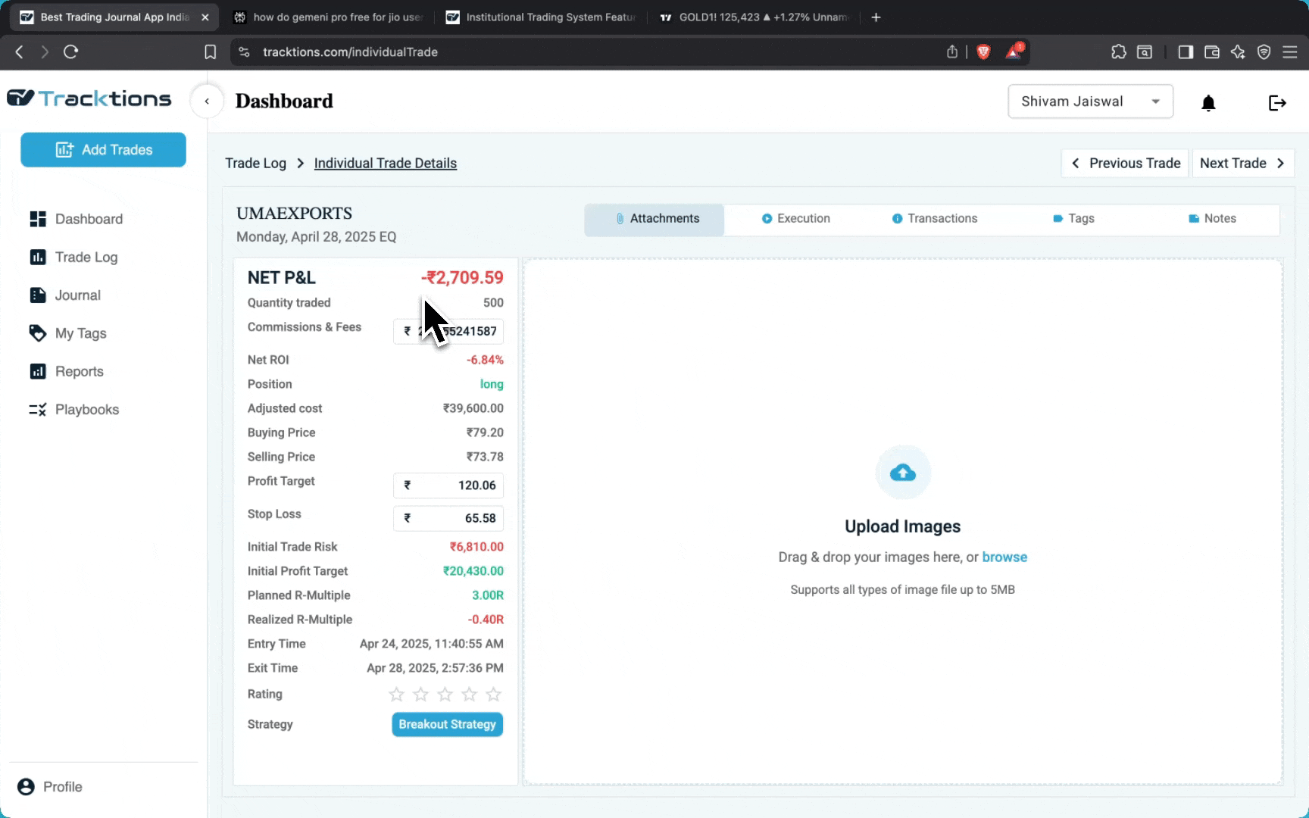Switch to the Execution tab
This screenshot has height=818, width=1309.
point(795,218)
